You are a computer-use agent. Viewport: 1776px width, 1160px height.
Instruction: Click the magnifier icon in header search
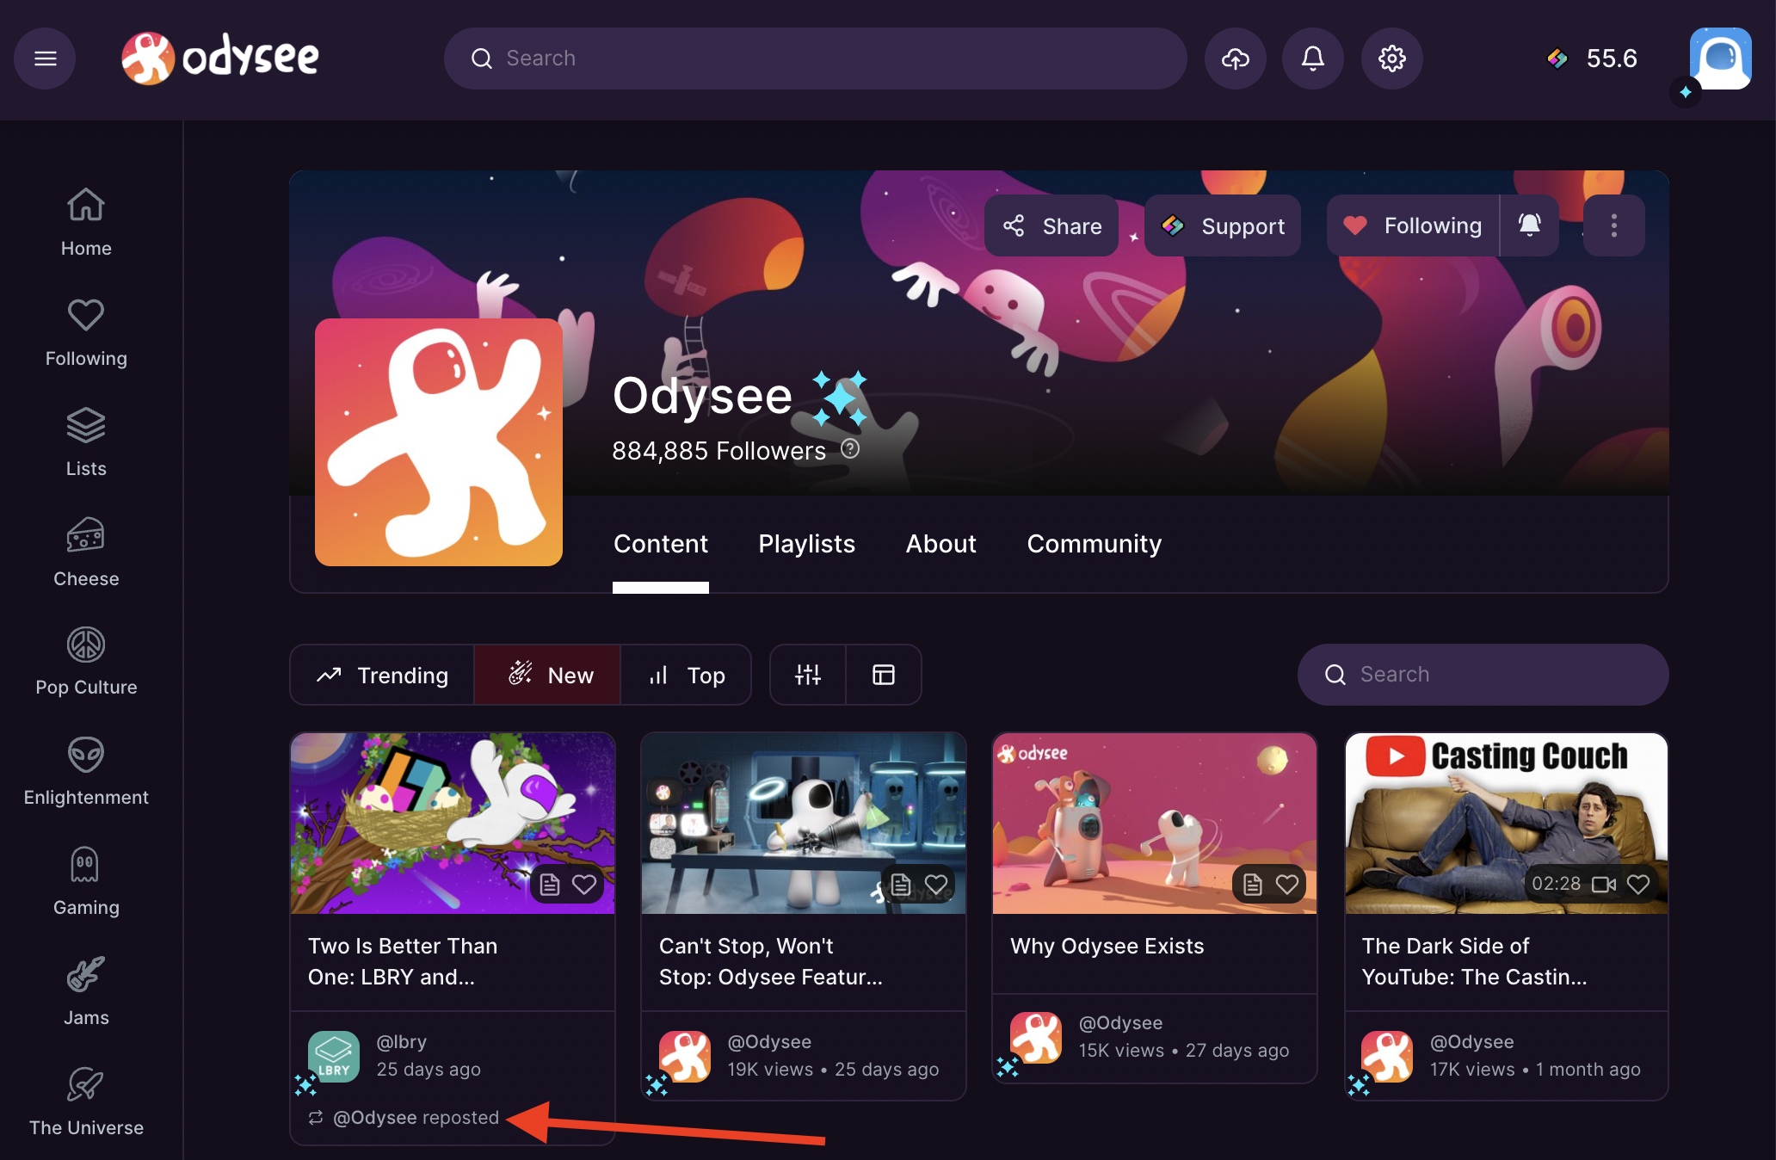482,59
